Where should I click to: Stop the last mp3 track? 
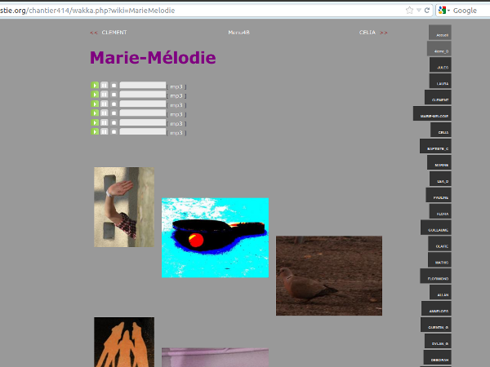(x=114, y=131)
